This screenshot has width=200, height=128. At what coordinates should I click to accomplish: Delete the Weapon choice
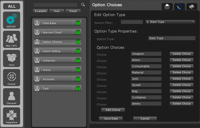click(x=181, y=54)
